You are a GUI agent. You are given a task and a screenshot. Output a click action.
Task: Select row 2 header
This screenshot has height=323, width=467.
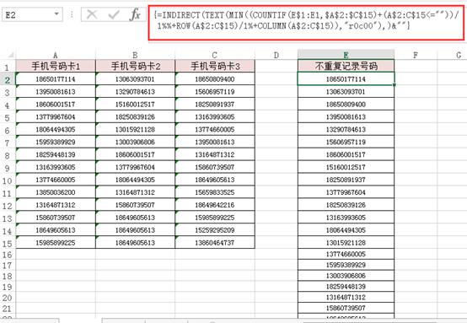pyautogui.click(x=7, y=79)
